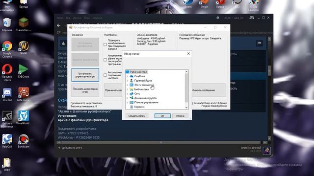Viewport: 314px width, 176px height.
Task: Toggle automatic settings saving checkbox
Action: (x=105, y=75)
